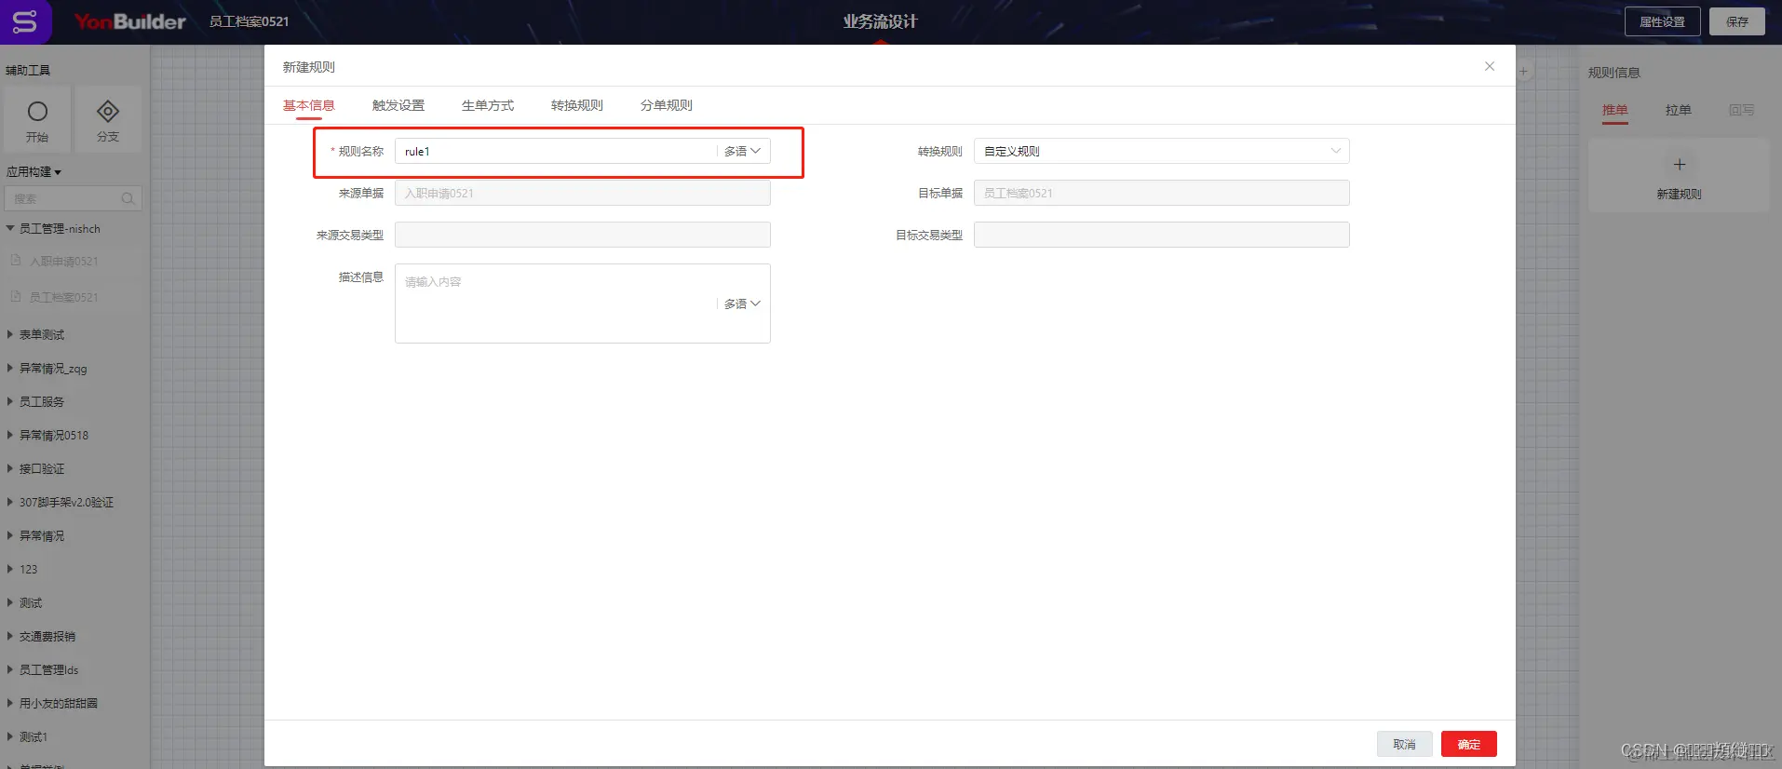This screenshot has height=769, width=1782.
Task: Click the 描述信息 text area
Action: tap(583, 304)
